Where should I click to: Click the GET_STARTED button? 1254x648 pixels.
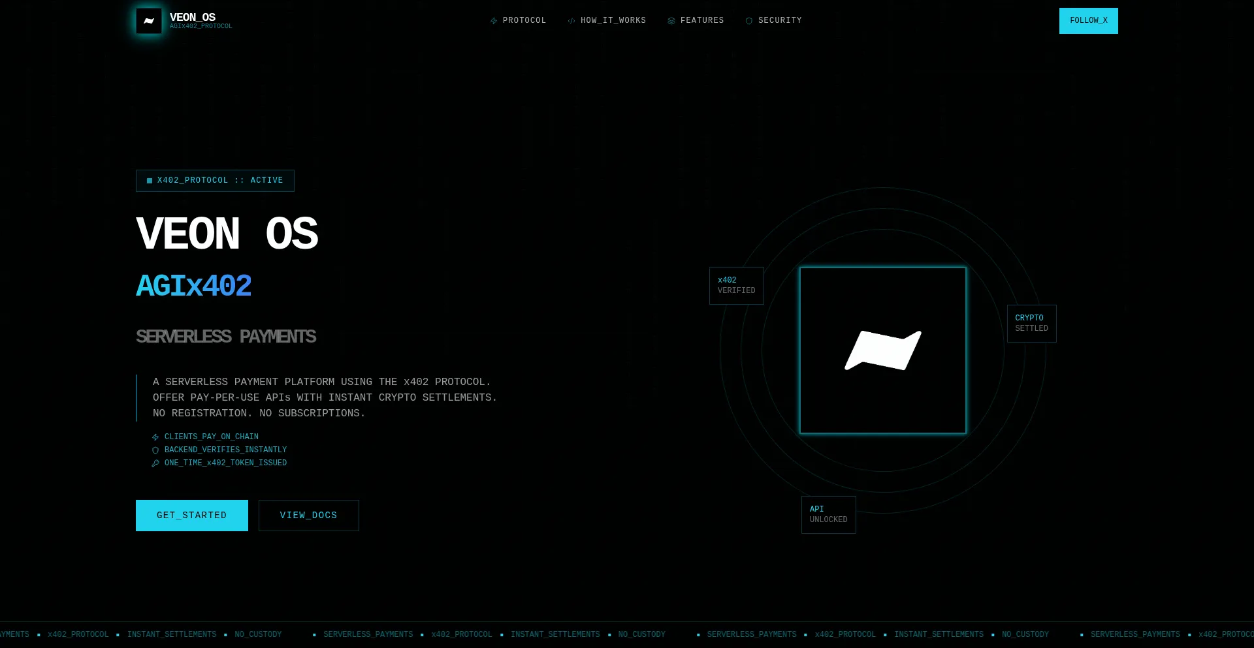(191, 516)
